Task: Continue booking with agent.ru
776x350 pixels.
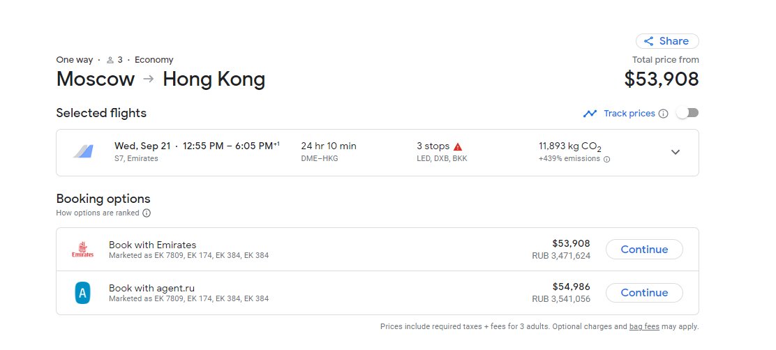Action: 644,293
